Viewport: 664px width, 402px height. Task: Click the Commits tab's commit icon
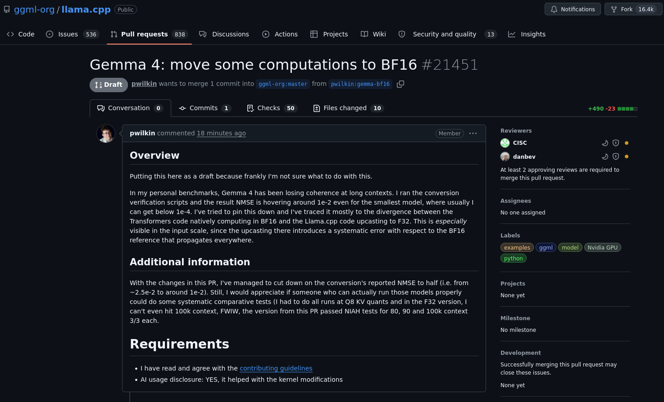tap(182, 108)
